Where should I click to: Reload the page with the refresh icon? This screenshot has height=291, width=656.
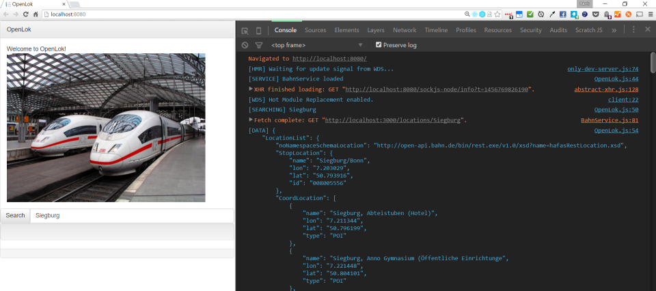coord(26,14)
